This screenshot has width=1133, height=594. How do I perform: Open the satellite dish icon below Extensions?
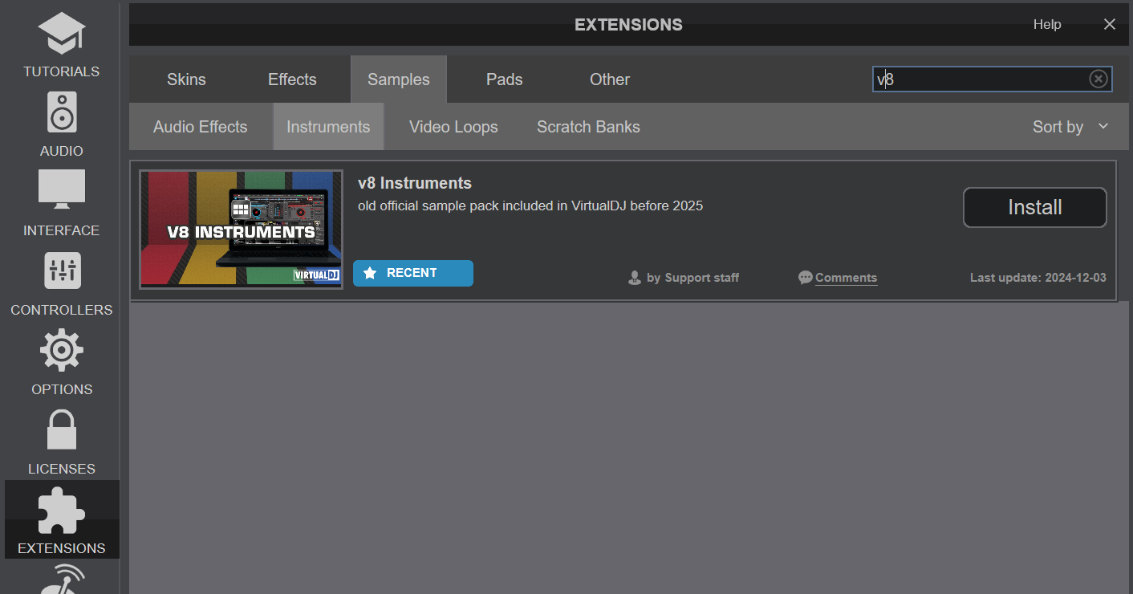pyautogui.click(x=62, y=580)
